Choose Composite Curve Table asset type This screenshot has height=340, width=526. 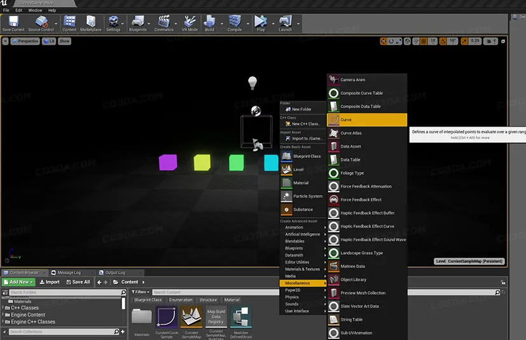367,93
